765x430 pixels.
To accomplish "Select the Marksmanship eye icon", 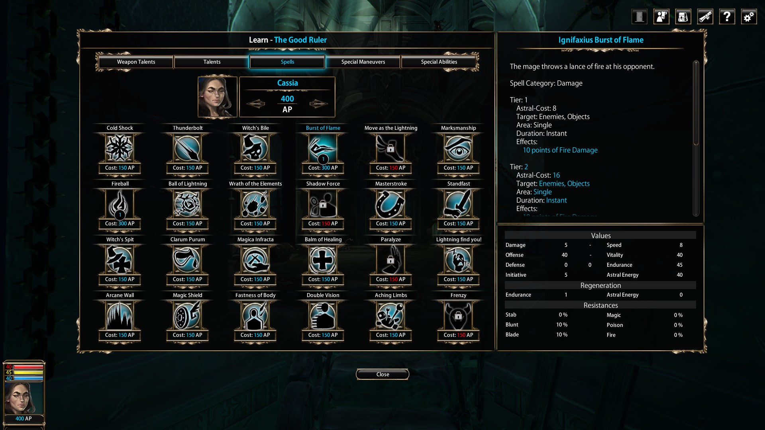I will click(x=458, y=149).
